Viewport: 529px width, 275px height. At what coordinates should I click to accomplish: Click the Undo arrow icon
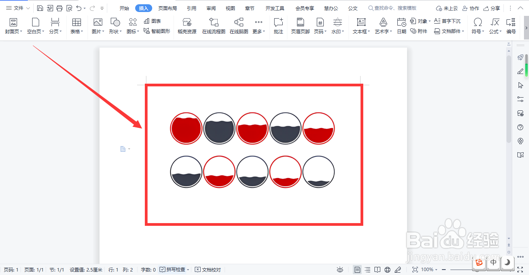[x=79, y=8]
